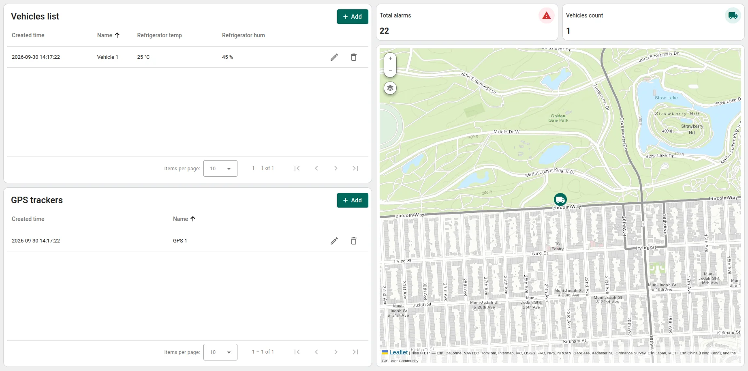Open GPS trackers items per page dropdown

point(220,352)
